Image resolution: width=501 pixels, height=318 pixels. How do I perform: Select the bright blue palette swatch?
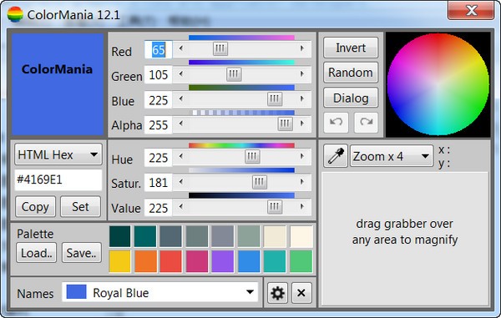pyautogui.click(x=249, y=261)
